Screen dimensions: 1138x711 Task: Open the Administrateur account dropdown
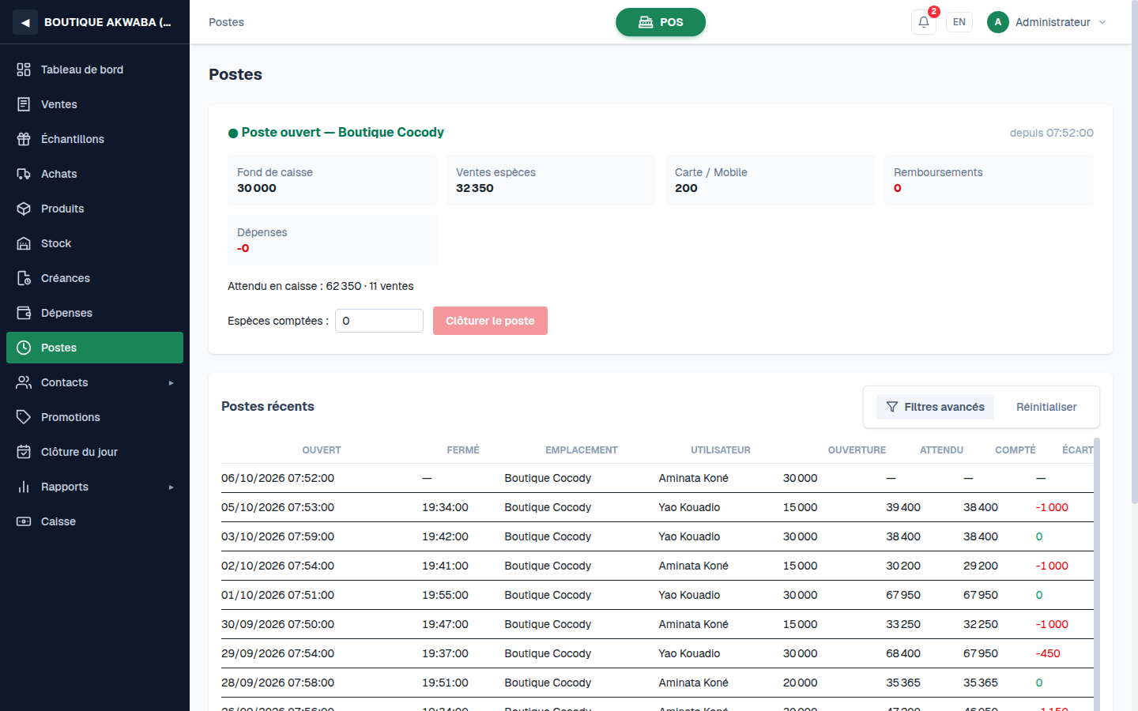(x=1047, y=22)
